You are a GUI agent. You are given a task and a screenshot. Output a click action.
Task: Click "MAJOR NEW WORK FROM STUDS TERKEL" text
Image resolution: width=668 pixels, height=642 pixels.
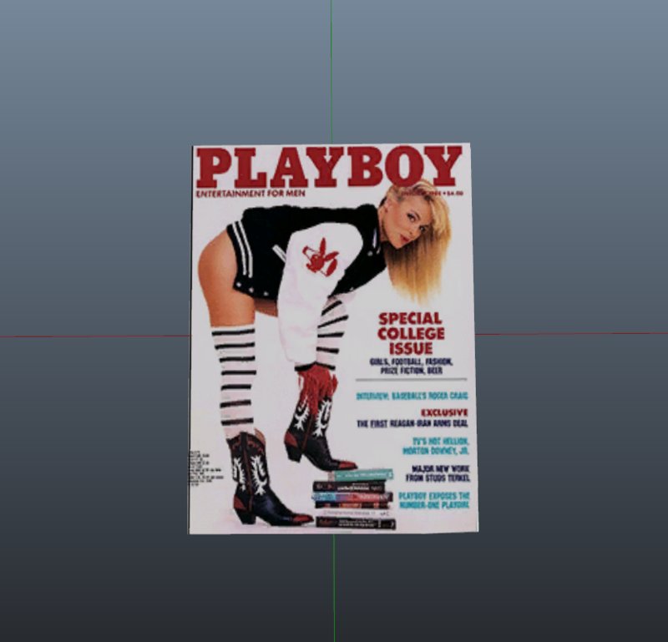[x=438, y=473]
